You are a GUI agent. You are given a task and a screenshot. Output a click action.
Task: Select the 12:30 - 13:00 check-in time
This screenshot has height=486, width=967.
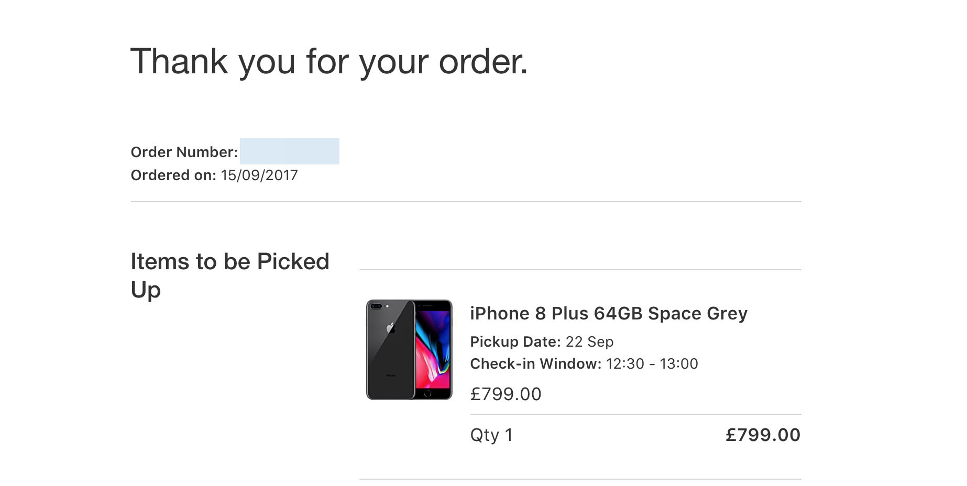(x=652, y=364)
